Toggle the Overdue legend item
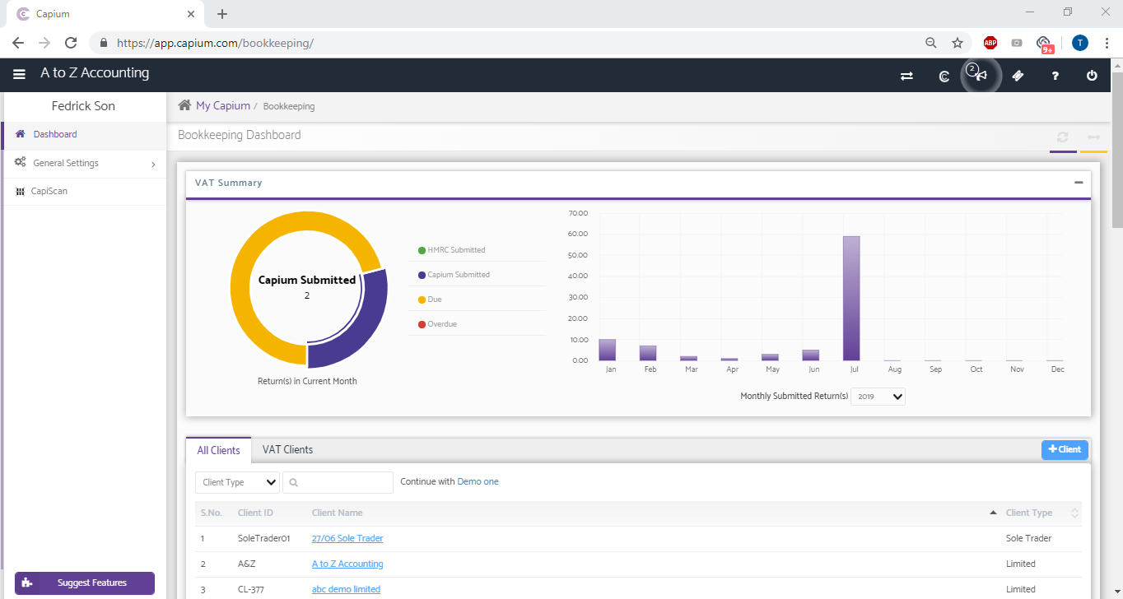Screen dimensions: 1123x599 pos(437,324)
